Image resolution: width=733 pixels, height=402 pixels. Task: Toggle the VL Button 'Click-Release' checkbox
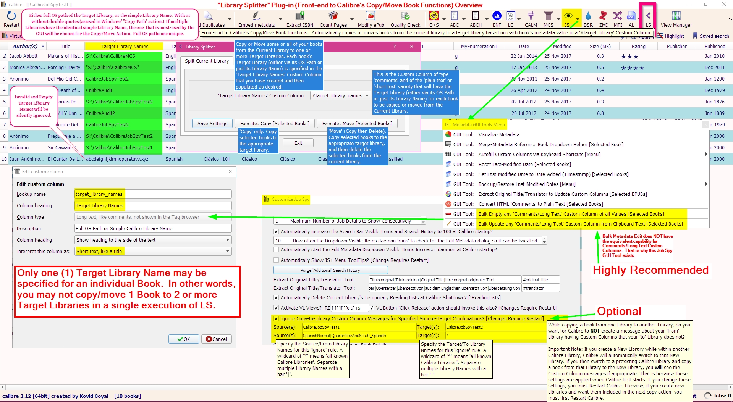pyautogui.click(x=372, y=308)
